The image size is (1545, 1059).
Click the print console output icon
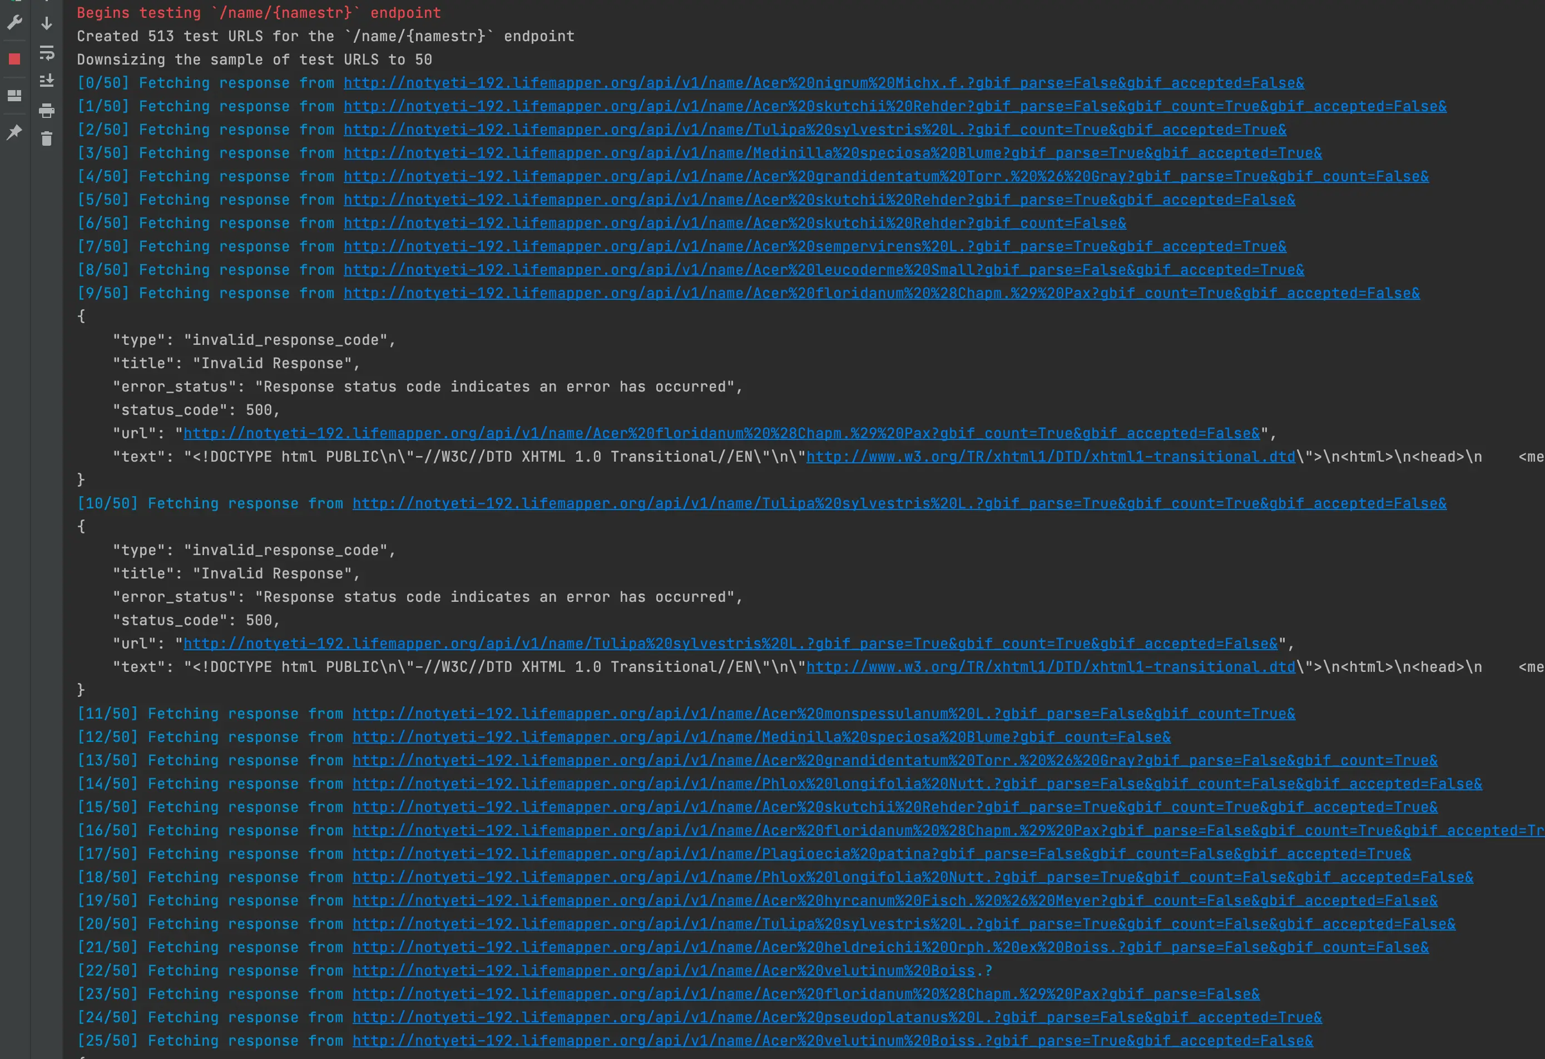[47, 110]
